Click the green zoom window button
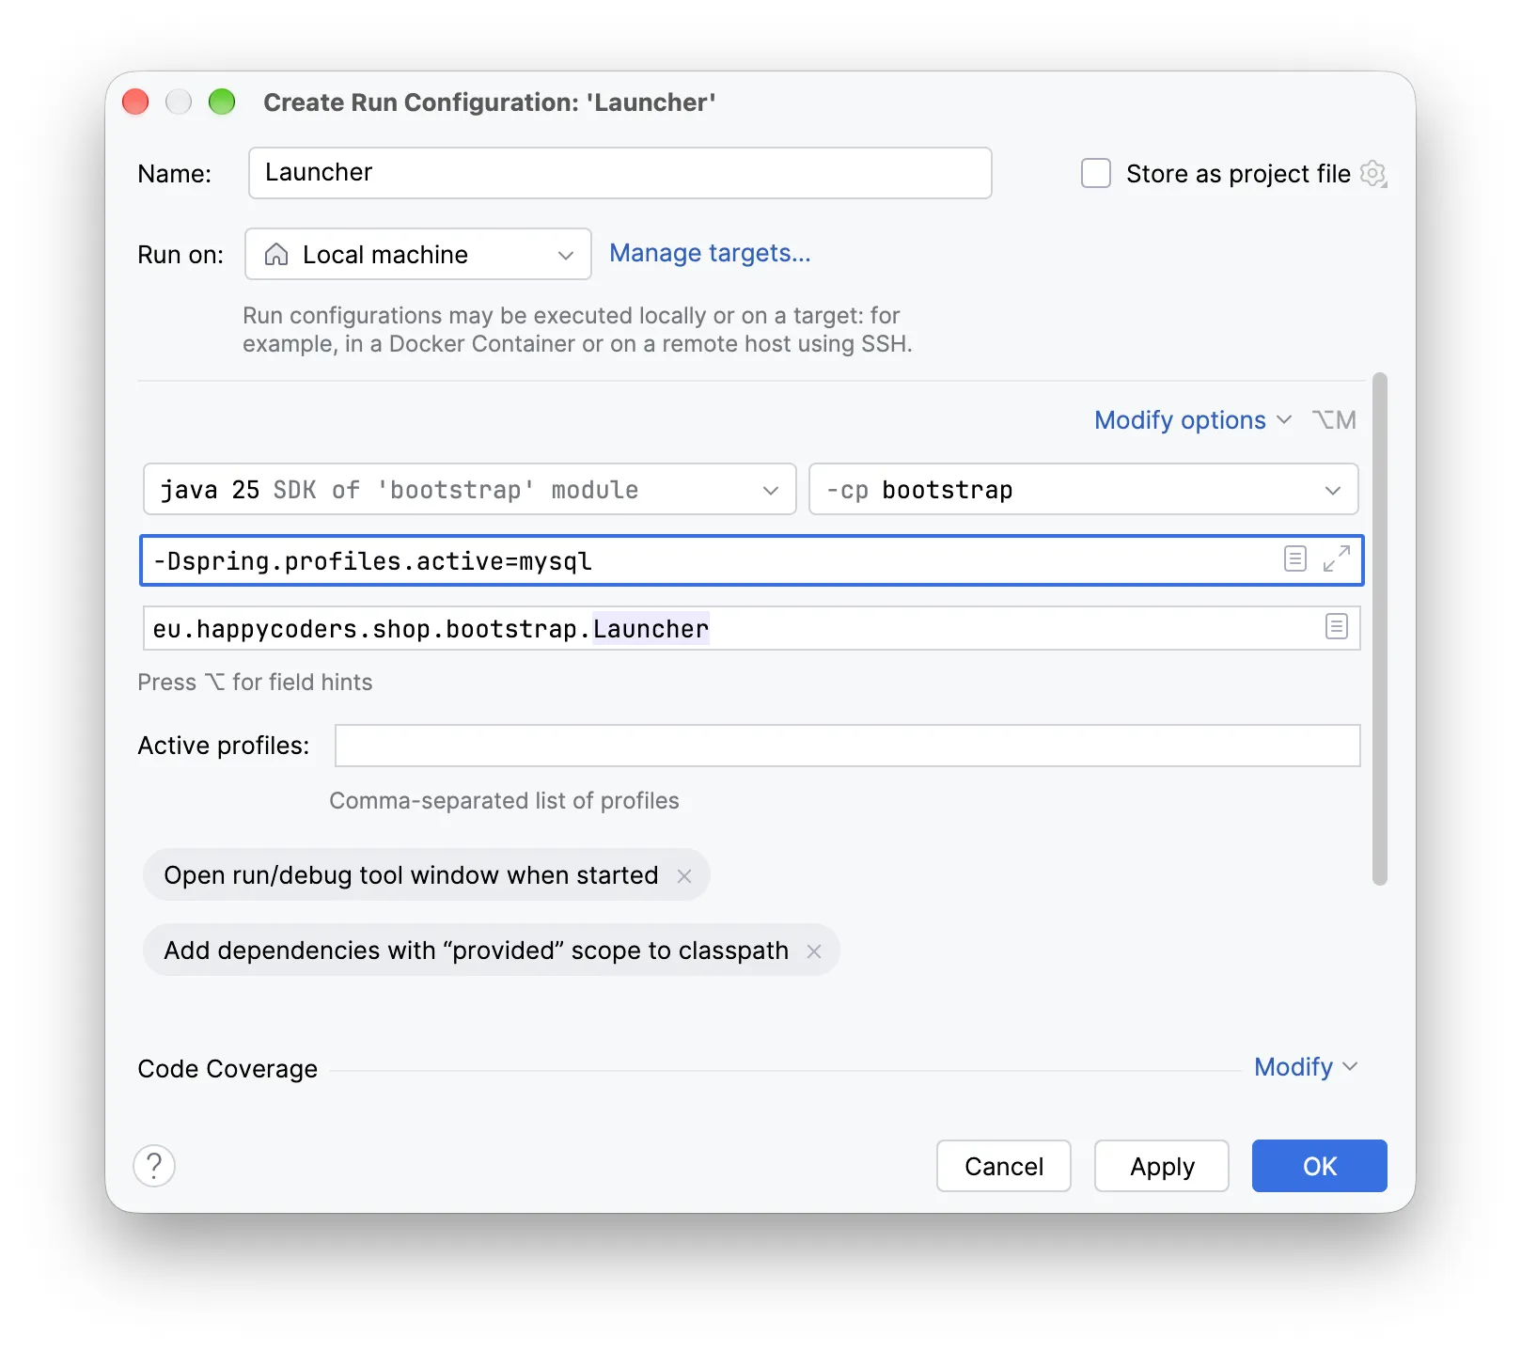 222,102
